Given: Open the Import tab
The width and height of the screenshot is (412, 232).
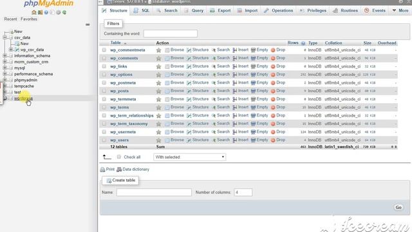Looking at the screenshot, I should (247, 10).
